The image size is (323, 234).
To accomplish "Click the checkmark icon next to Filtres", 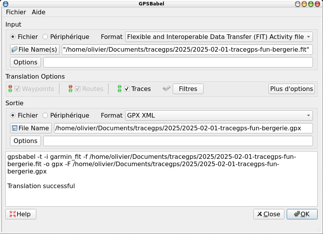I will click(167, 89).
